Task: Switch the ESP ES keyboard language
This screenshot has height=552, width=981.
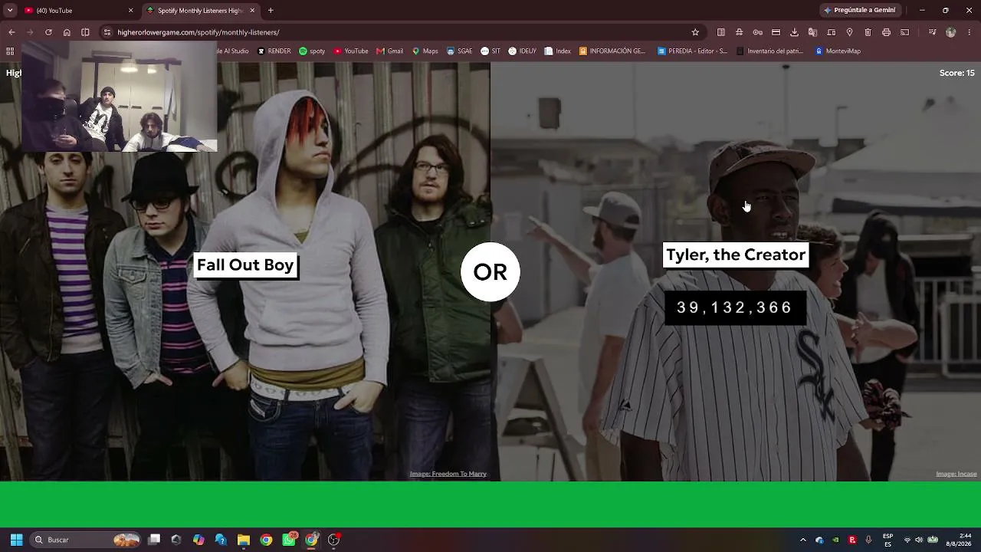Action: pyautogui.click(x=887, y=540)
